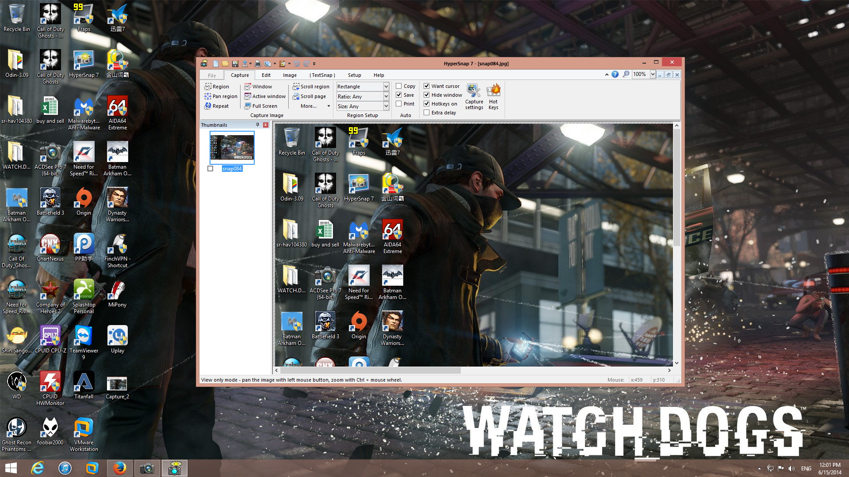Viewport: 849px width, 477px height.
Task: Enable the Copy auto option
Action: [399, 86]
